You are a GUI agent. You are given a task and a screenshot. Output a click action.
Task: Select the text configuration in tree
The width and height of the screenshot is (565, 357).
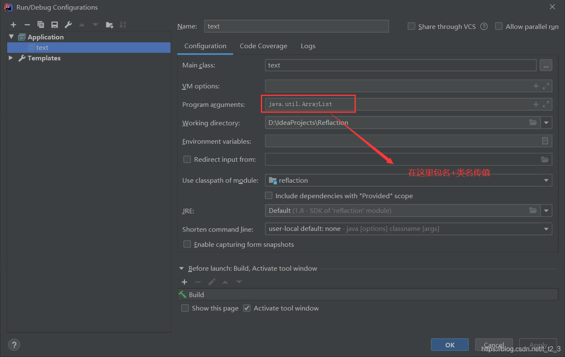click(89, 47)
